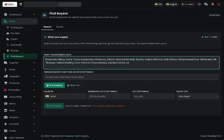Click the Accounting book icon

(6, 97)
